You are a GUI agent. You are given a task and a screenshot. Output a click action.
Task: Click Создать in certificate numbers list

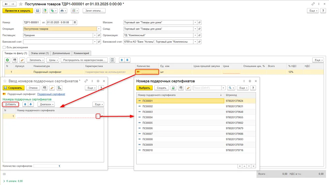[x=162, y=88]
